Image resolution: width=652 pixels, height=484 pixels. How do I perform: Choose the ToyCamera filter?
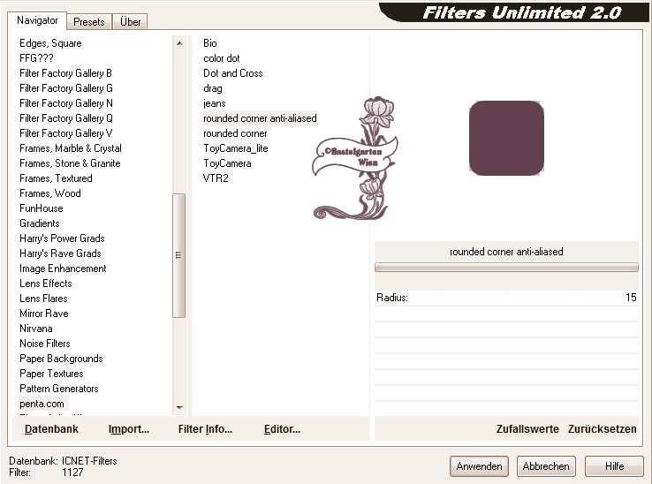pyautogui.click(x=227, y=163)
